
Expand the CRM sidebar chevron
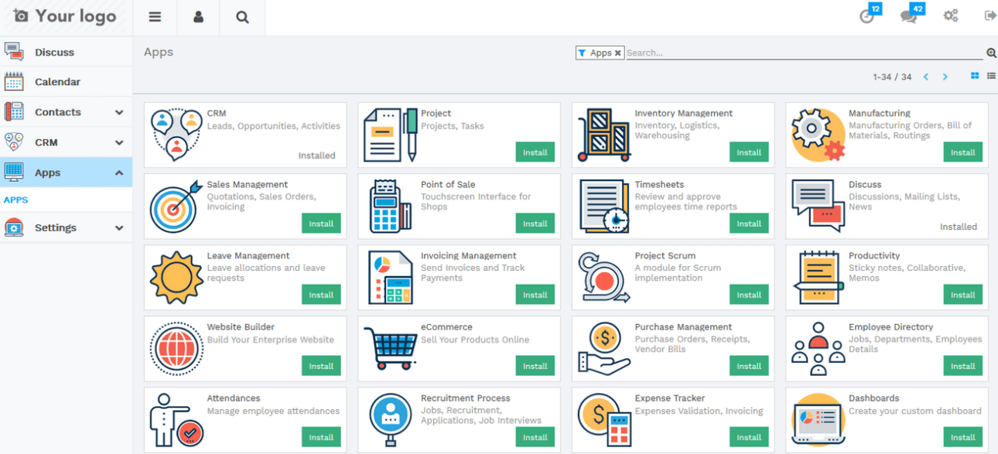(119, 143)
